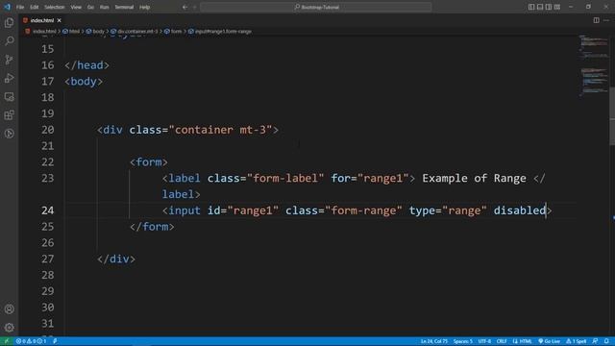Click the vertical editor scrollbar
The height and width of the screenshot is (346, 615).
[x=612, y=115]
